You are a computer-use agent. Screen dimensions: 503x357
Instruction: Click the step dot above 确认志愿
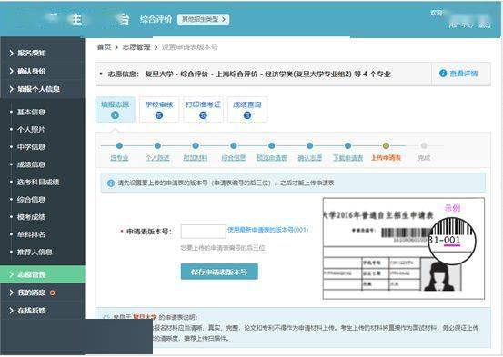tap(310, 146)
